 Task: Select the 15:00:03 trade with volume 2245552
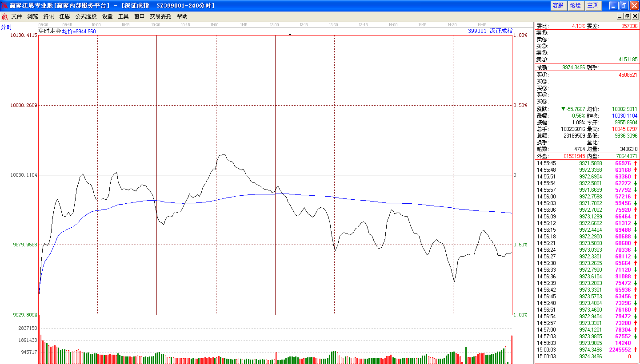(587, 350)
